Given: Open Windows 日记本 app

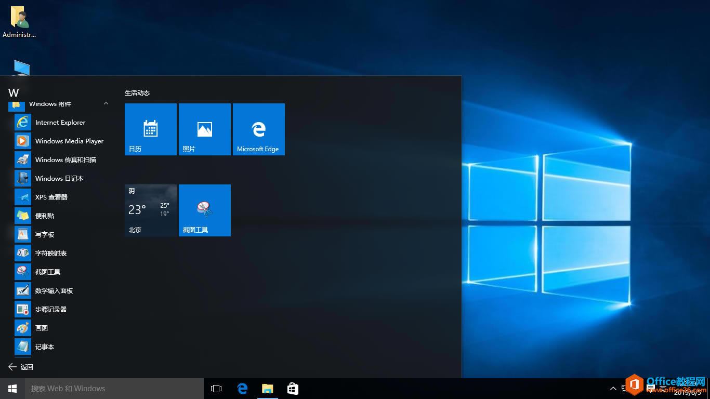Looking at the screenshot, I should (60, 179).
